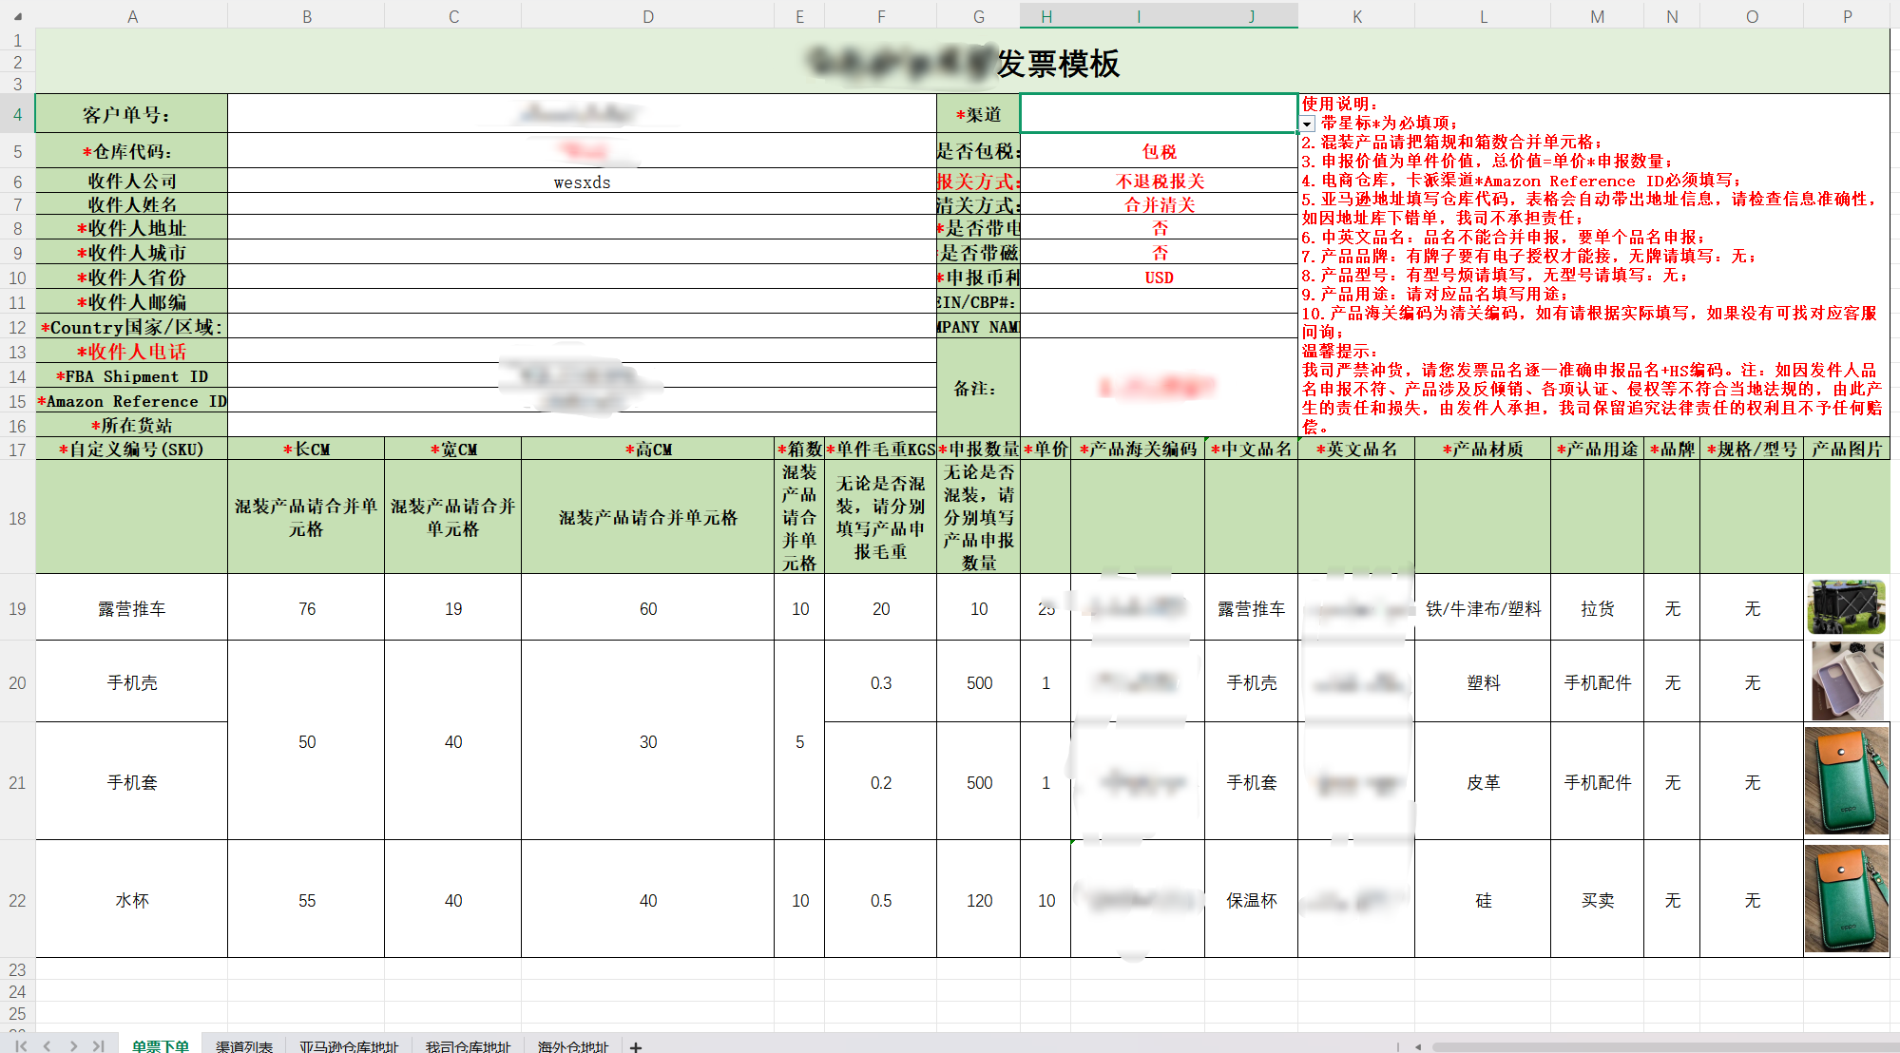Image resolution: width=1900 pixels, height=1053 pixels.
Task: Click previous sheet navigation arrow
Action: click(47, 1045)
